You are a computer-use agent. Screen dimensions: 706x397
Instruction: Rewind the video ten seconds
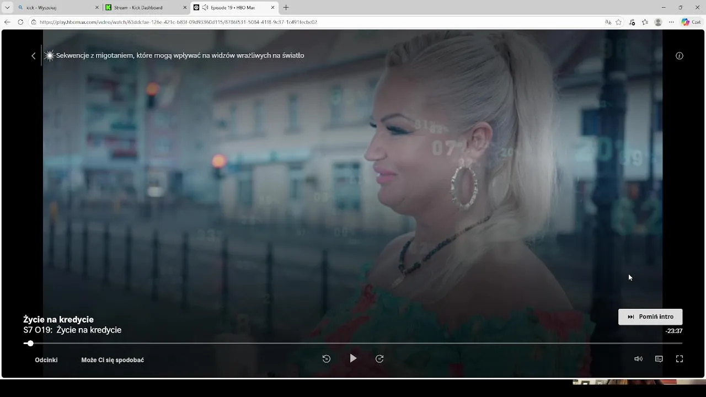click(327, 359)
